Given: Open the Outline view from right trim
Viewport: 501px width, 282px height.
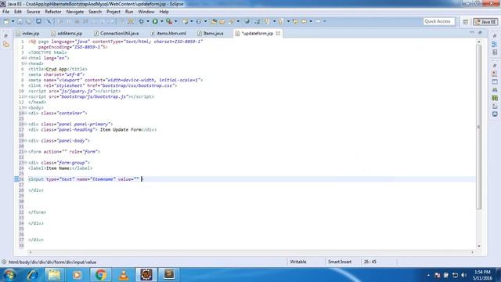Looking at the screenshot, I should 495,44.
